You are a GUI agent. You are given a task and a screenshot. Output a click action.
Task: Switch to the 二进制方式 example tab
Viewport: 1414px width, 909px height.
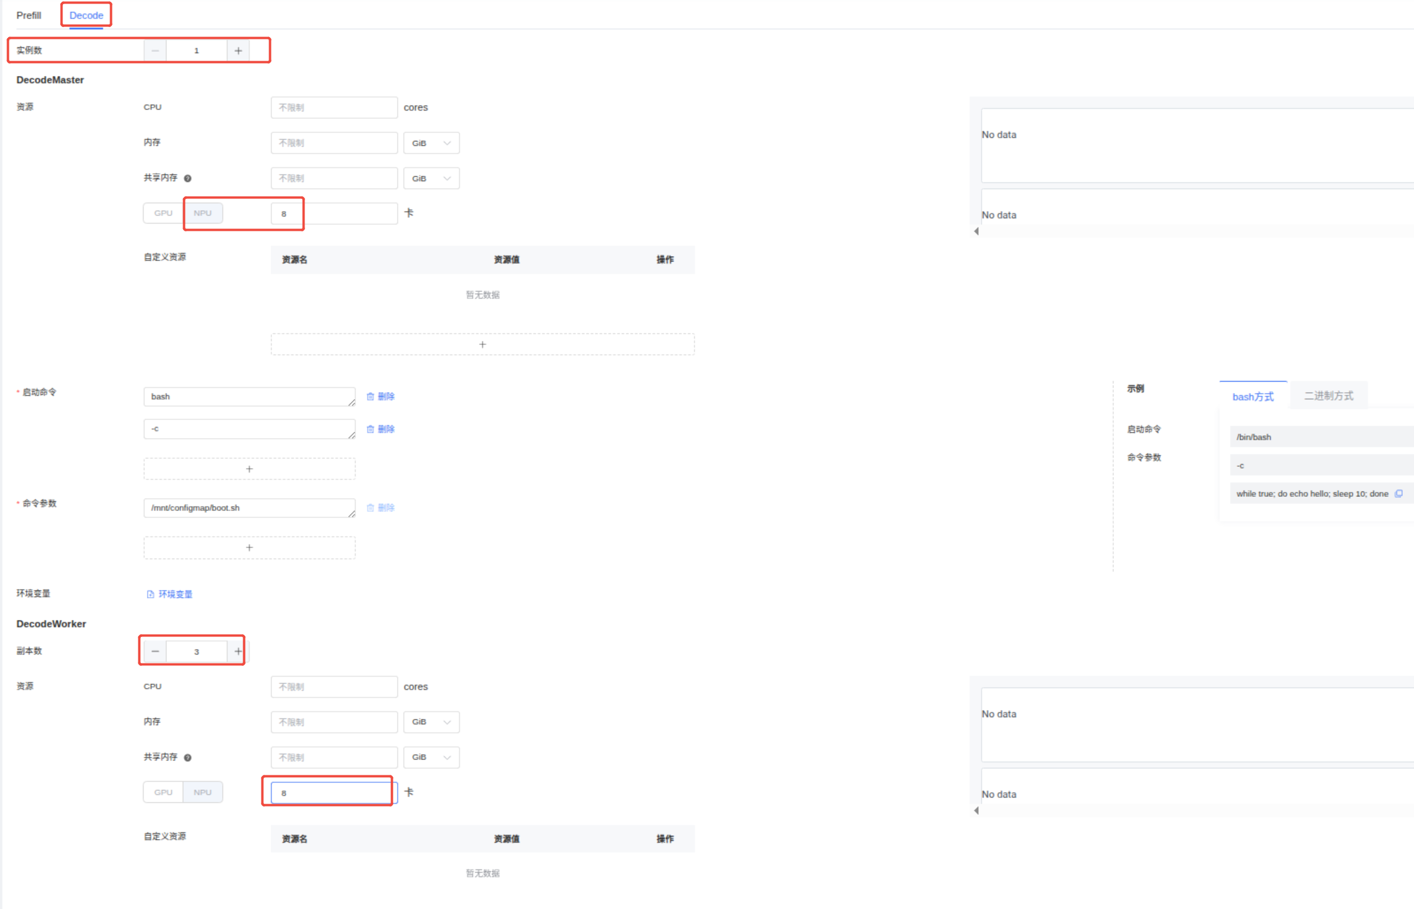(1329, 396)
